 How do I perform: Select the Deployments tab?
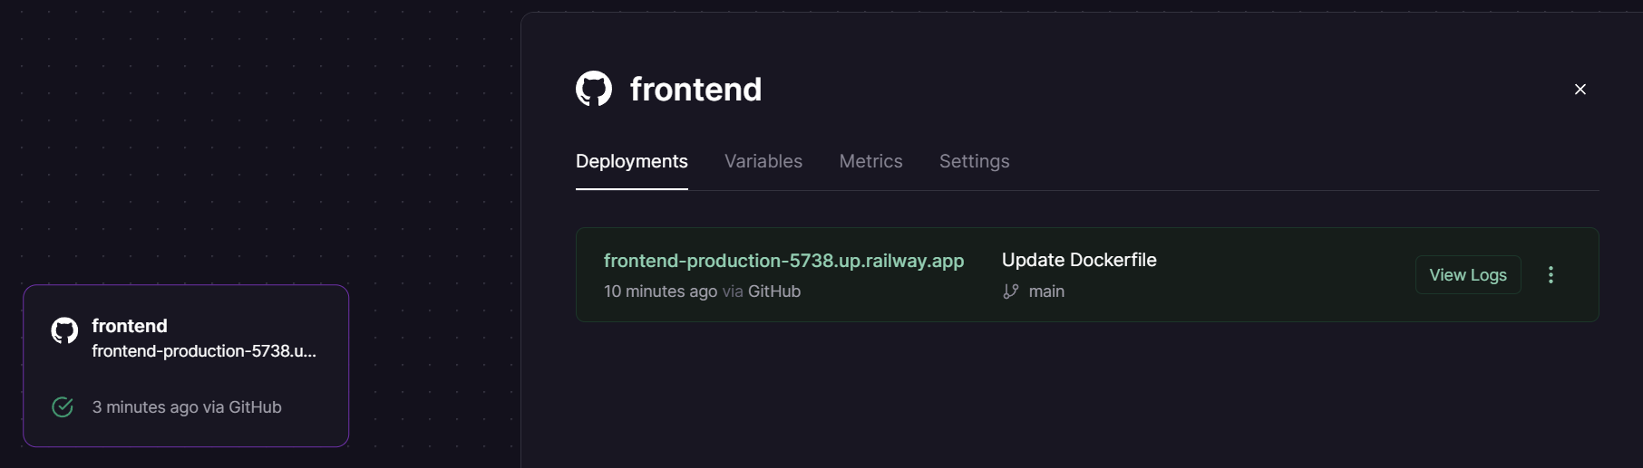coord(631,161)
